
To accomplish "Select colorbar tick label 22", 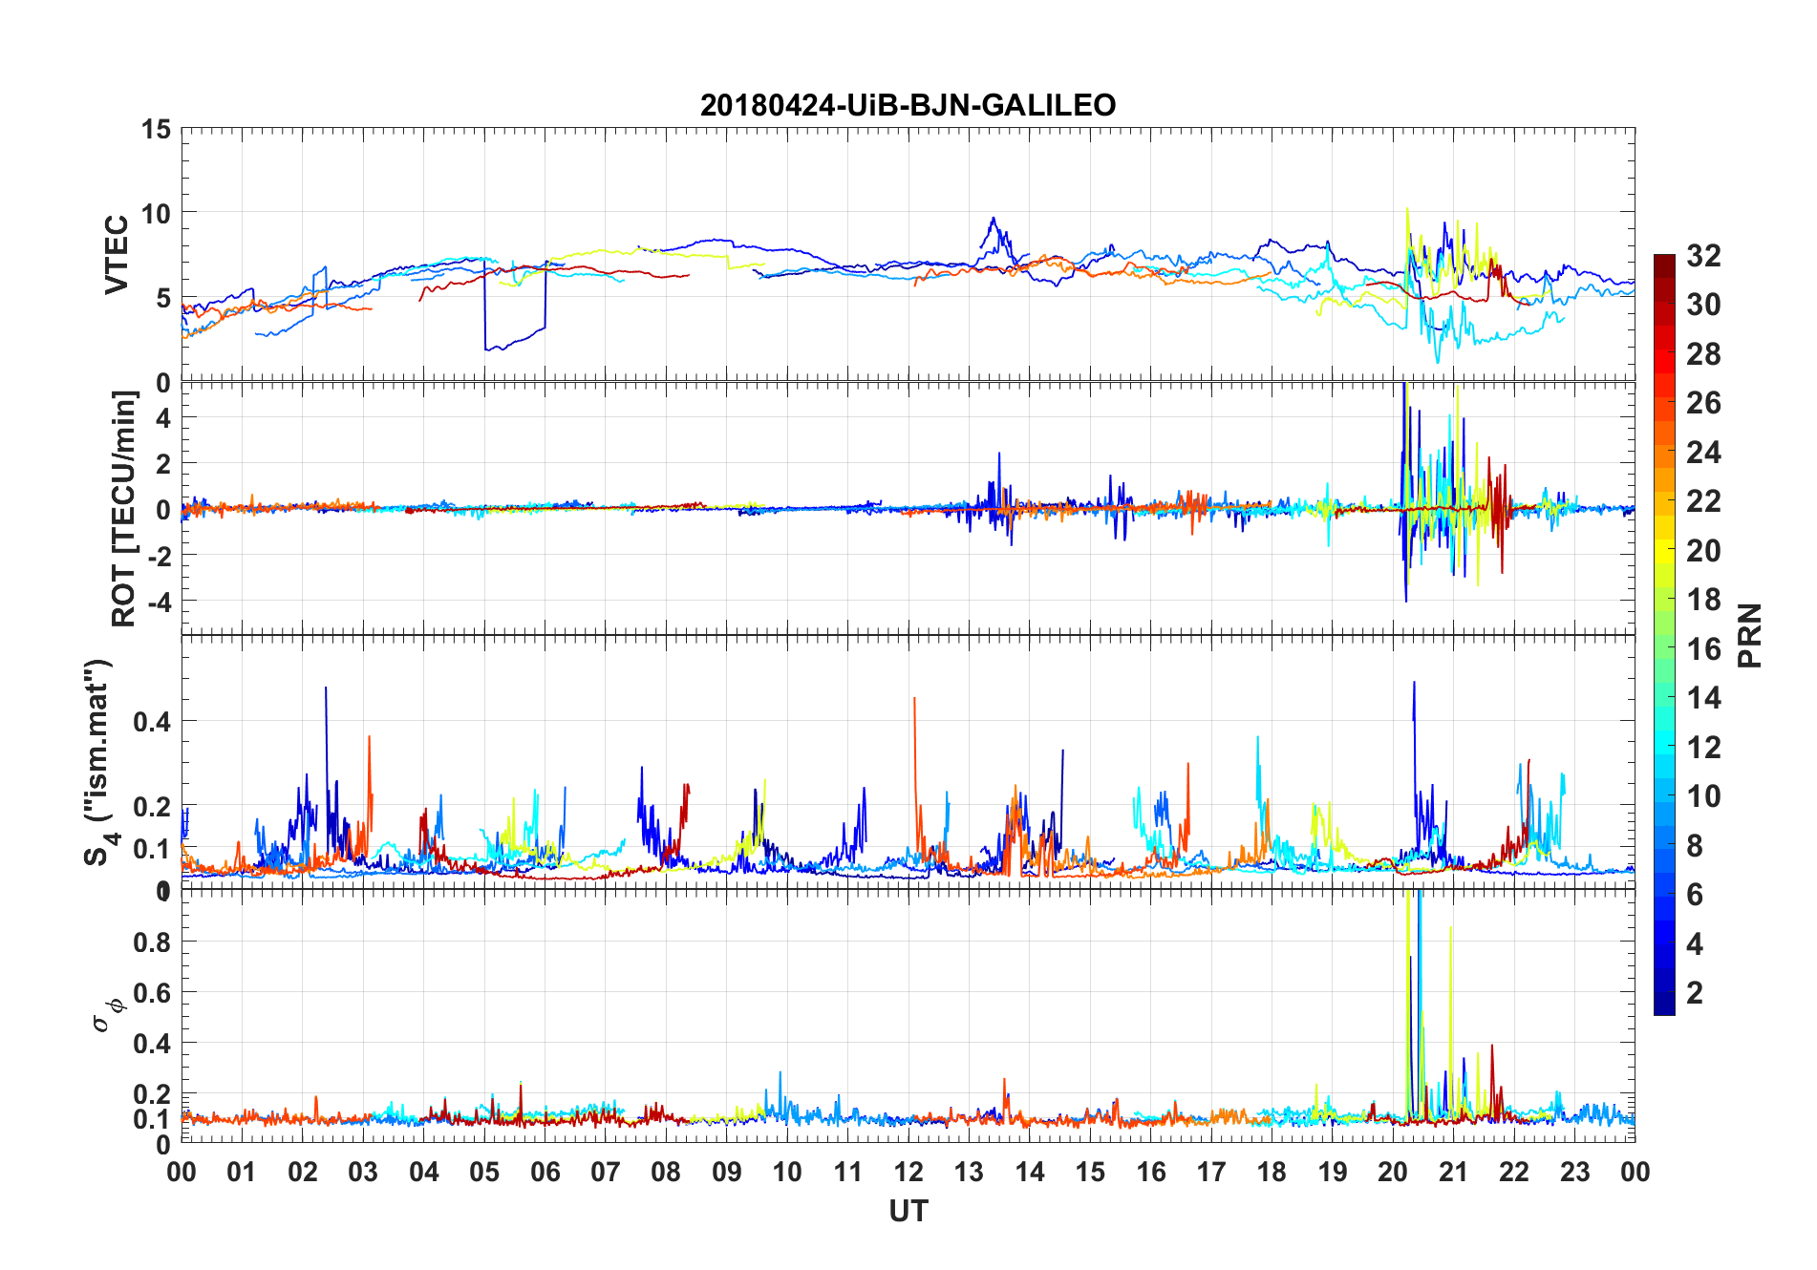I will [x=1703, y=501].
